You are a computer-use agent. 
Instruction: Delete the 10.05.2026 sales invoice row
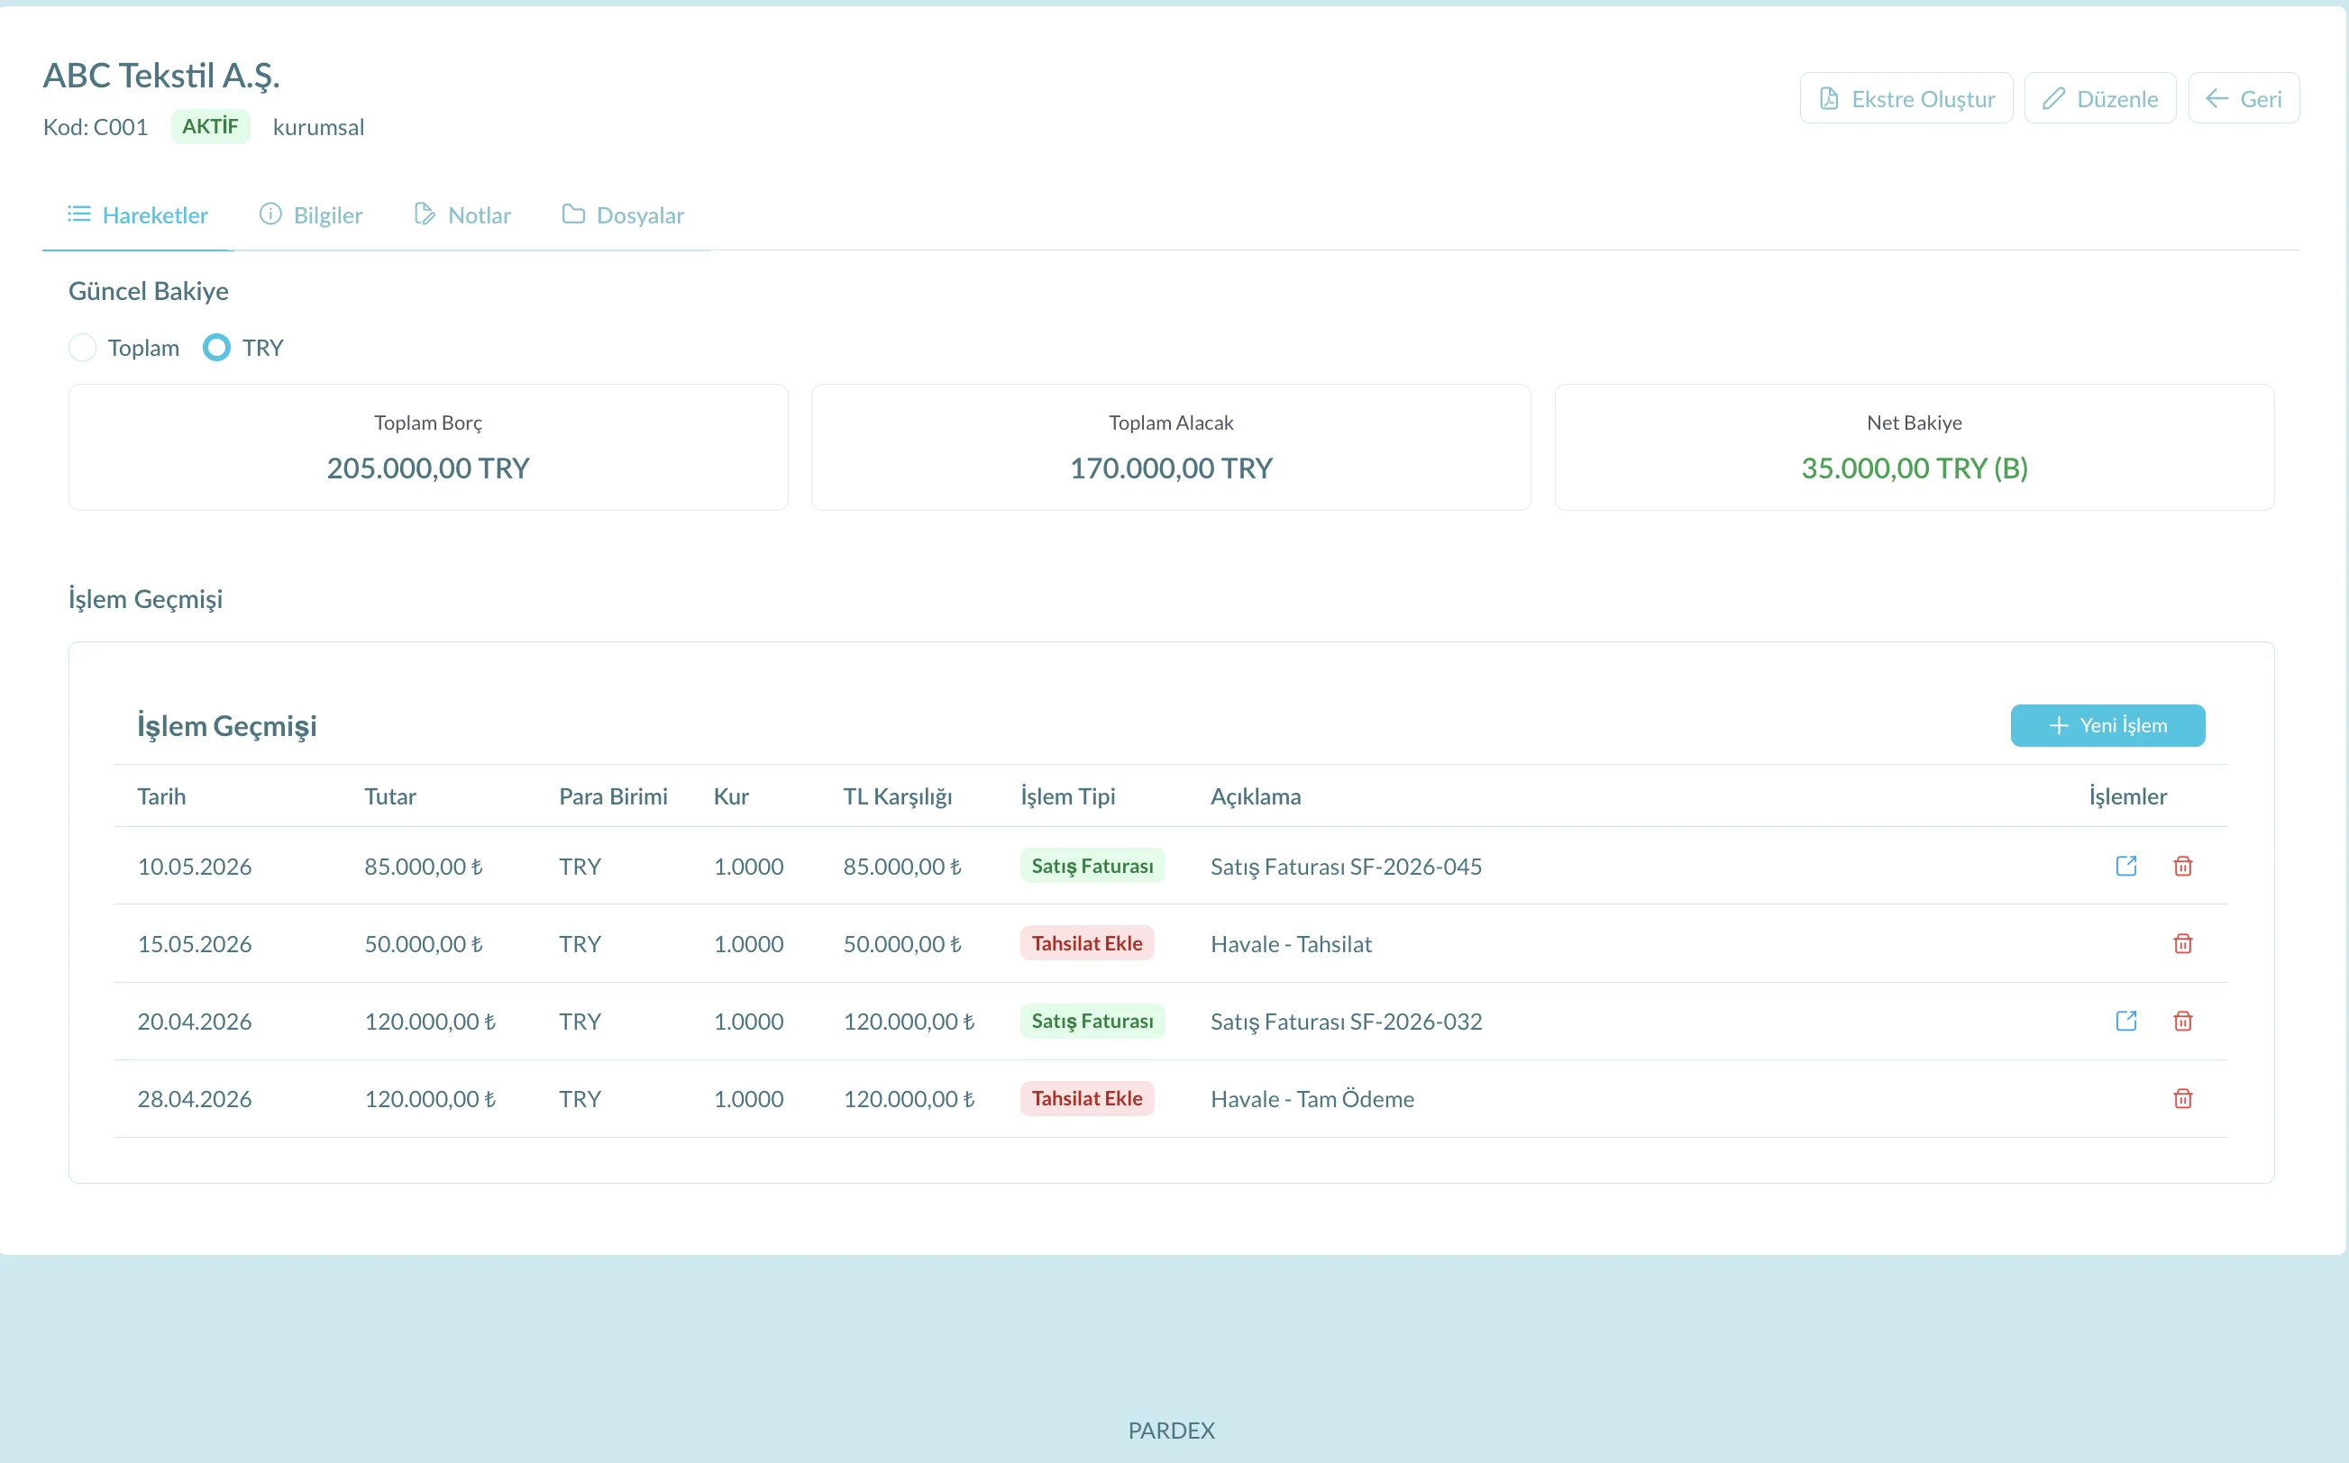[2182, 865]
